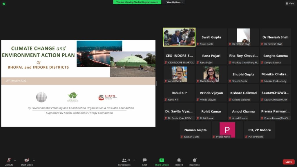Open the Participants panel icon
297x167 pixels.
click(x=124, y=160)
